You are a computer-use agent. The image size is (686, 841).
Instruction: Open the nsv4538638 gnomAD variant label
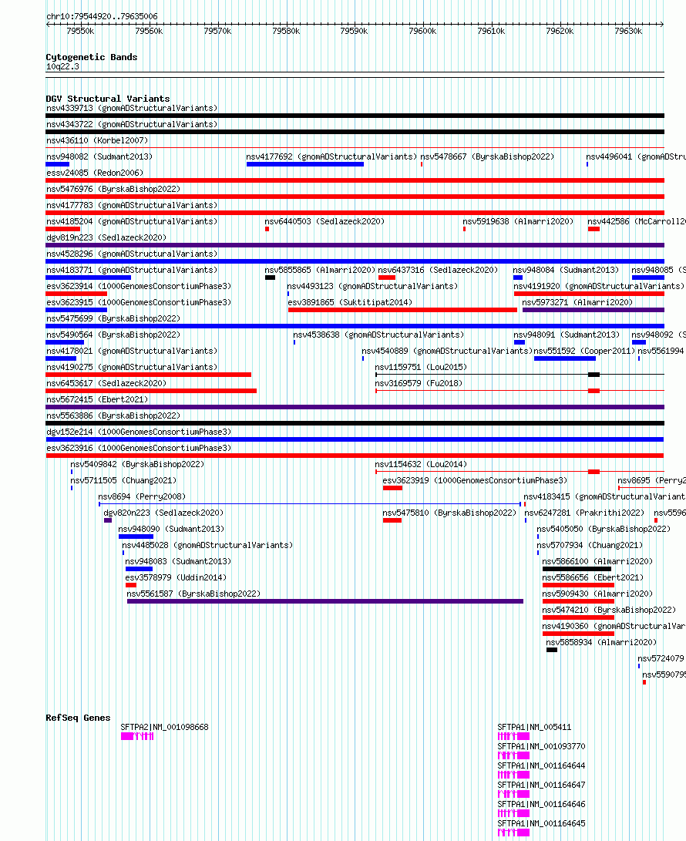tap(378, 335)
